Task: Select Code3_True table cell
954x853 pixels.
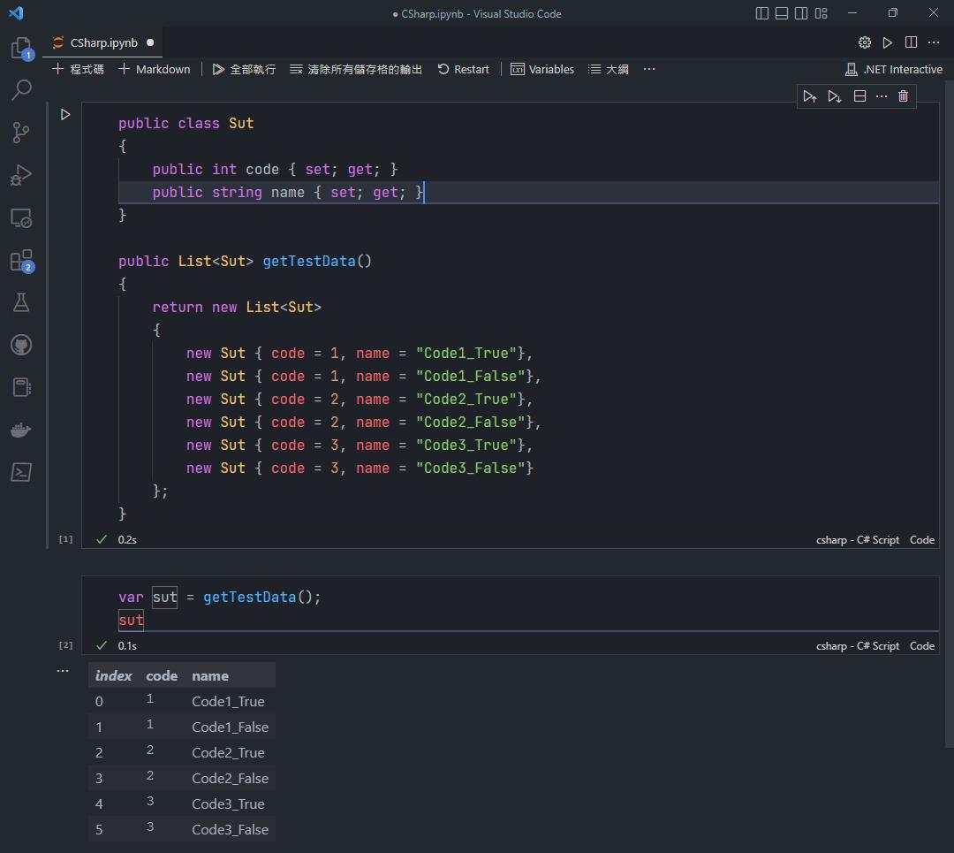Action: 228,803
